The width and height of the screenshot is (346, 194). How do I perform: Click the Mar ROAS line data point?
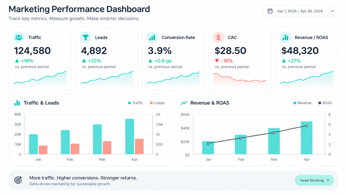[x=274, y=132]
